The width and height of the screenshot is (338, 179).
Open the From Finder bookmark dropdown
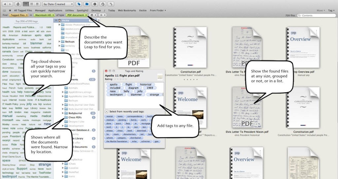point(158,10)
